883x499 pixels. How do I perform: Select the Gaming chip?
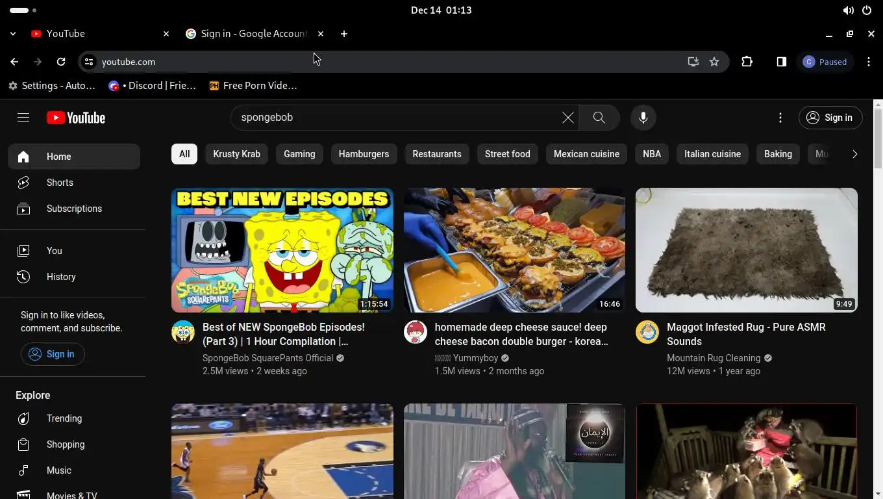coord(299,154)
